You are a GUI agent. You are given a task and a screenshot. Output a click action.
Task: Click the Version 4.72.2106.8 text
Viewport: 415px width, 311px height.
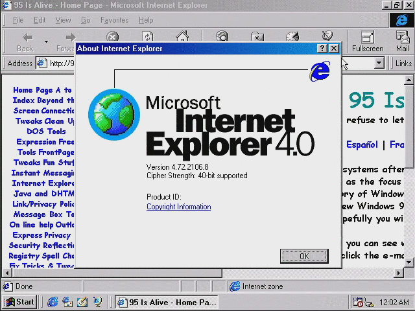(177, 167)
